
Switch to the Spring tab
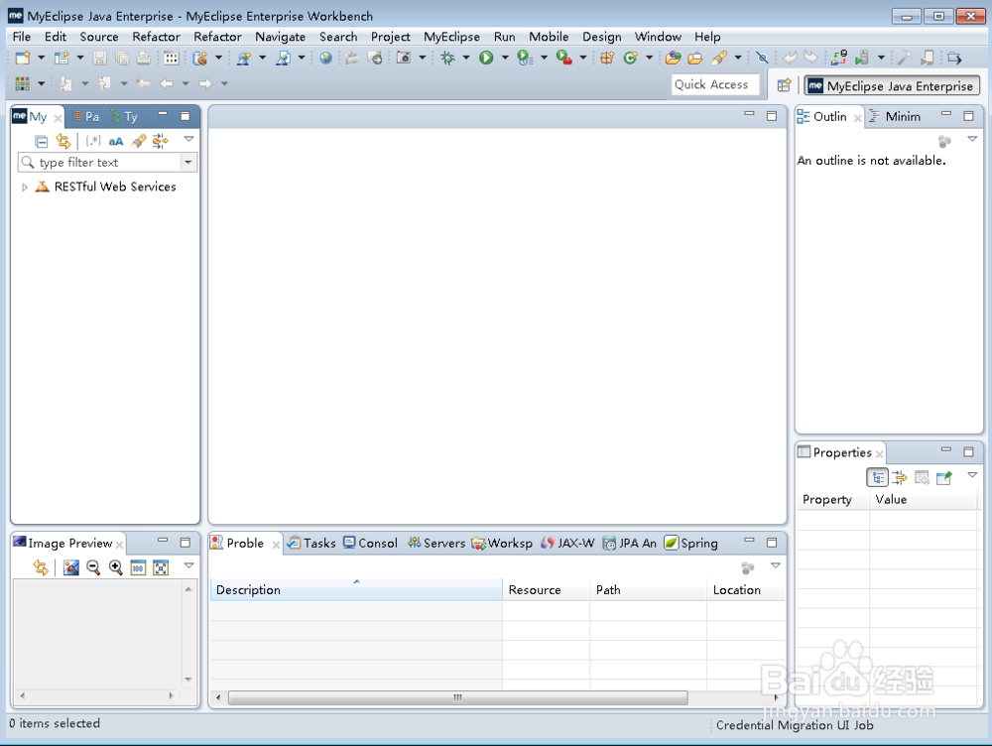(690, 543)
